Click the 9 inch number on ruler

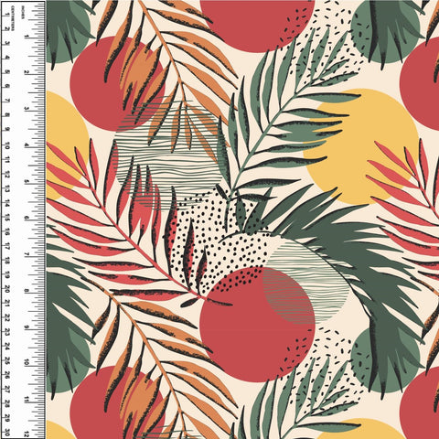27,327
